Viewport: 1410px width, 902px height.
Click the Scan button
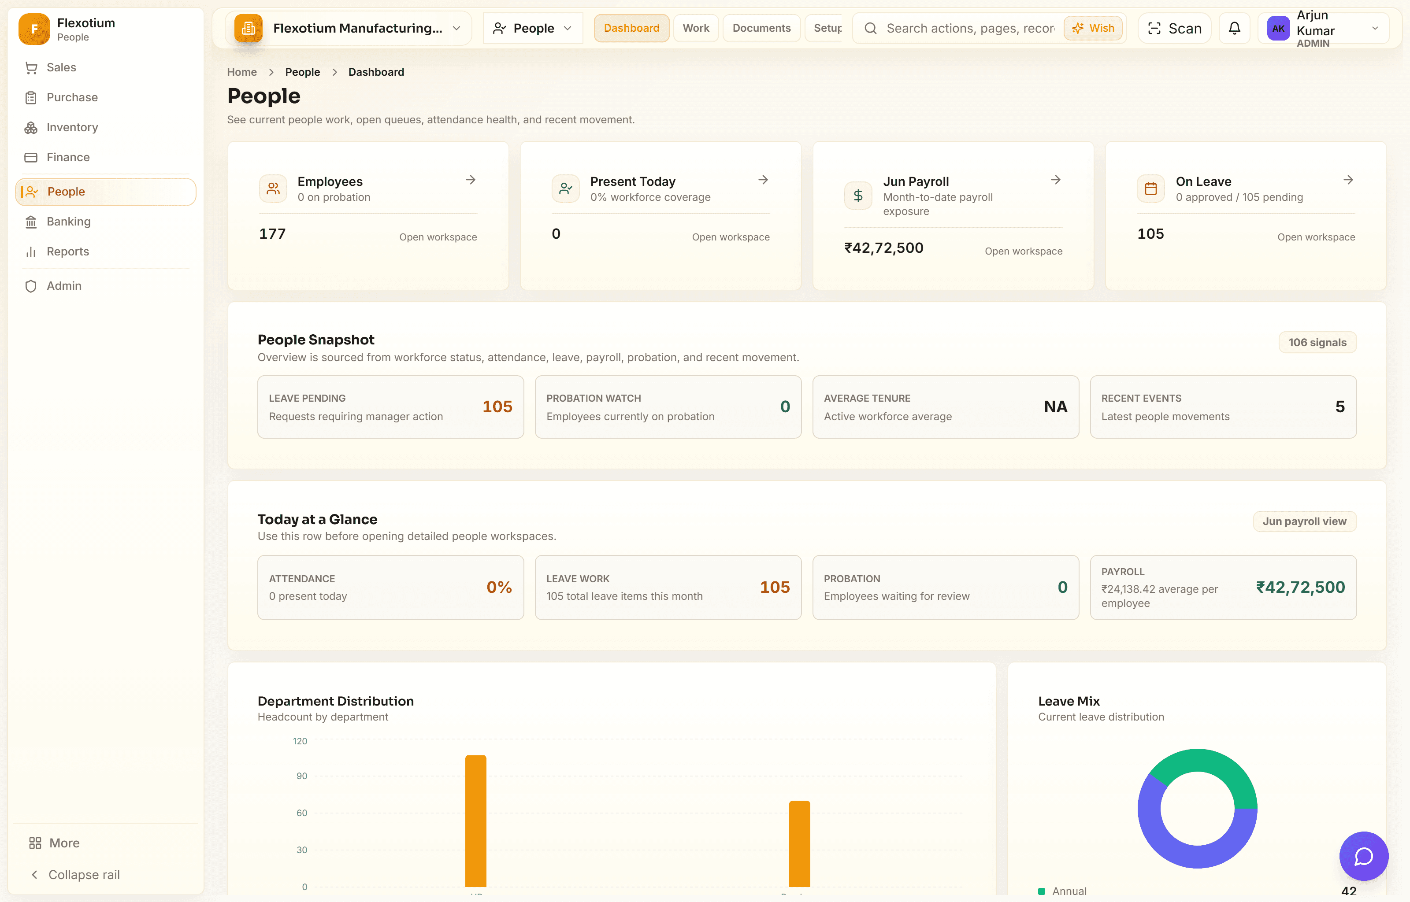[1174, 28]
